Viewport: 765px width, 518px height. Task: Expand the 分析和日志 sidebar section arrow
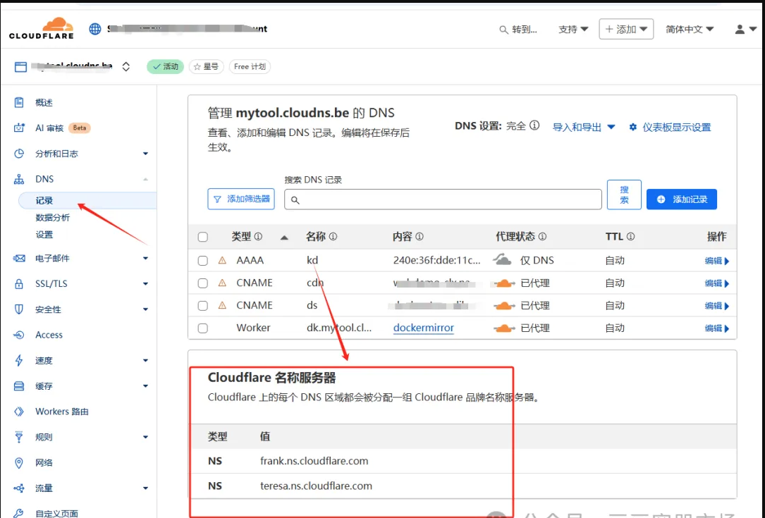(145, 154)
